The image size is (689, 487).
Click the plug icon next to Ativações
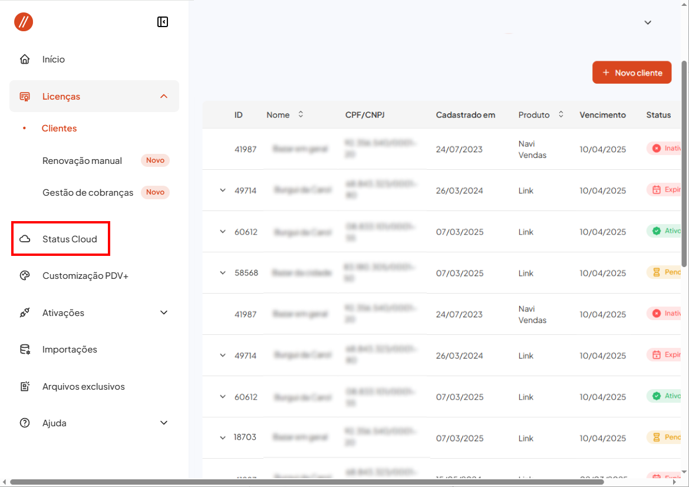tap(25, 313)
